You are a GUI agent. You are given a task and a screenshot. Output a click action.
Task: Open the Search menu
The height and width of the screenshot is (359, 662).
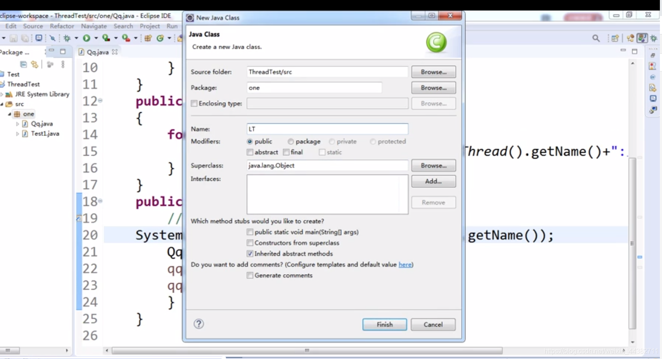pyautogui.click(x=123, y=26)
